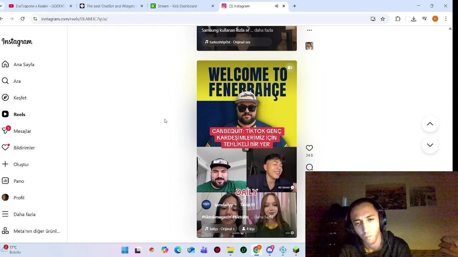Open Task View on taskbar
Image resolution: width=458 pixels, height=257 pixels.
point(138,250)
